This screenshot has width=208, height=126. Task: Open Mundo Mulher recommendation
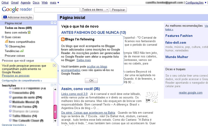pos(177,57)
